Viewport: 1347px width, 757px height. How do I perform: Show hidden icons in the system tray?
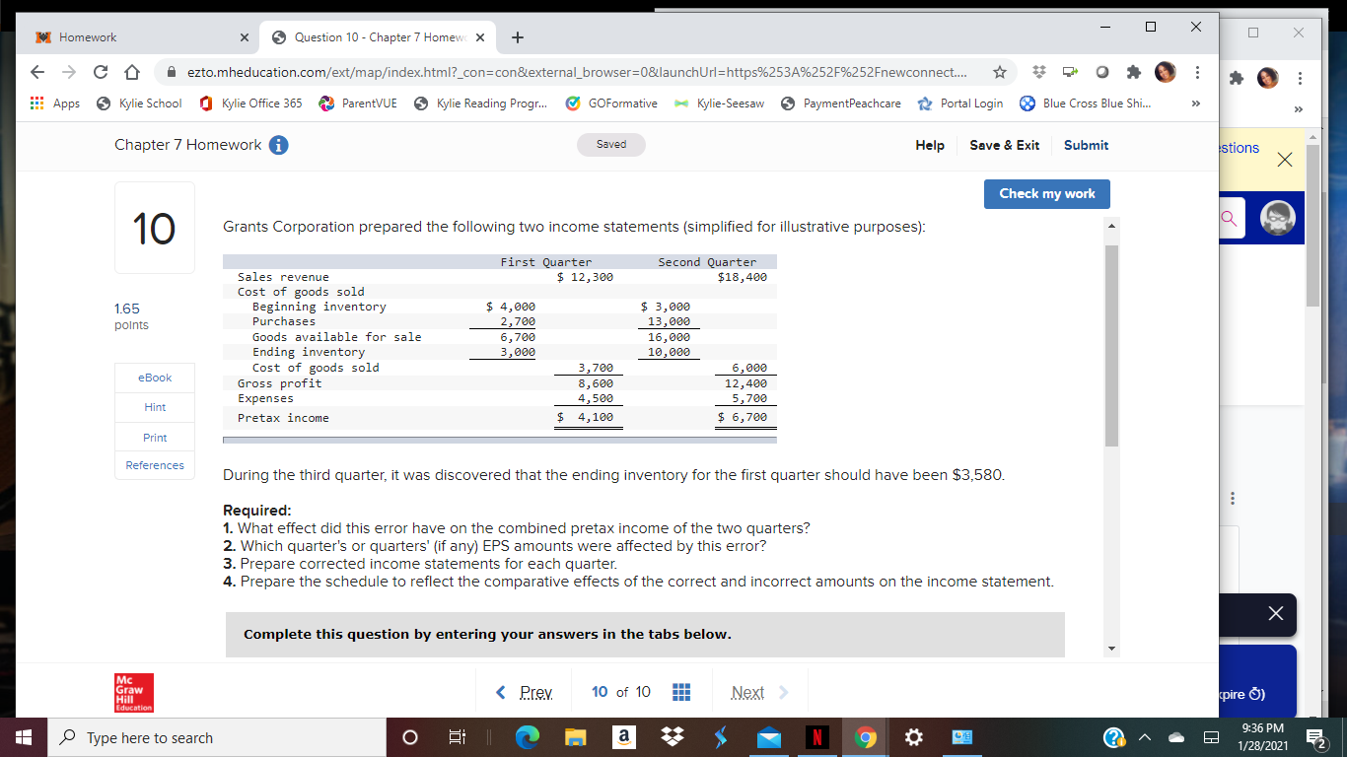(1144, 736)
